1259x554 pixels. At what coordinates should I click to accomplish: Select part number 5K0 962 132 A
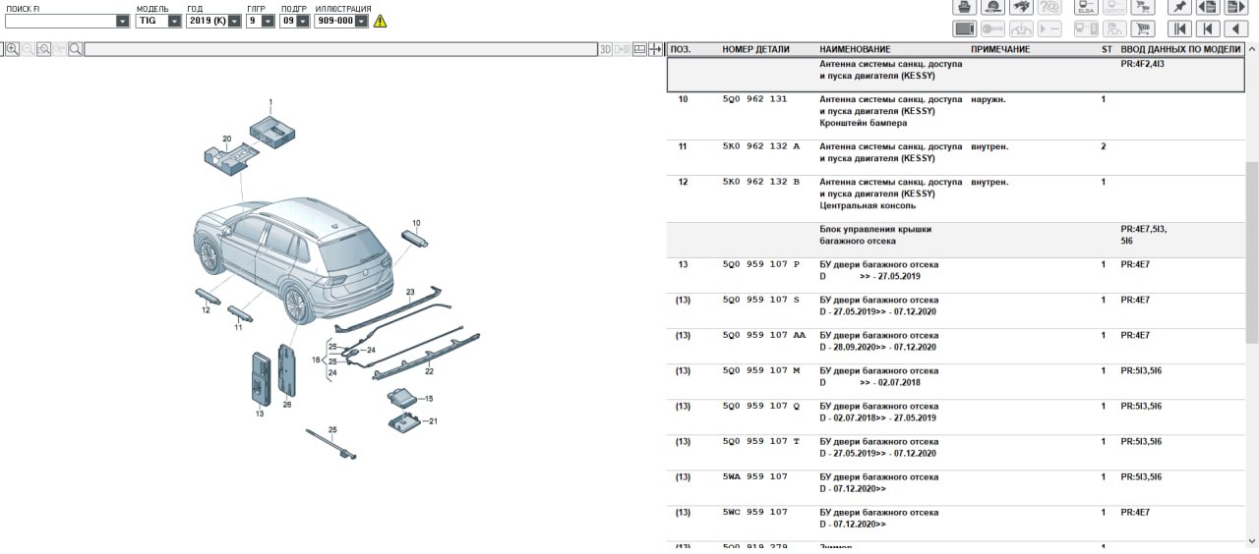click(x=761, y=146)
